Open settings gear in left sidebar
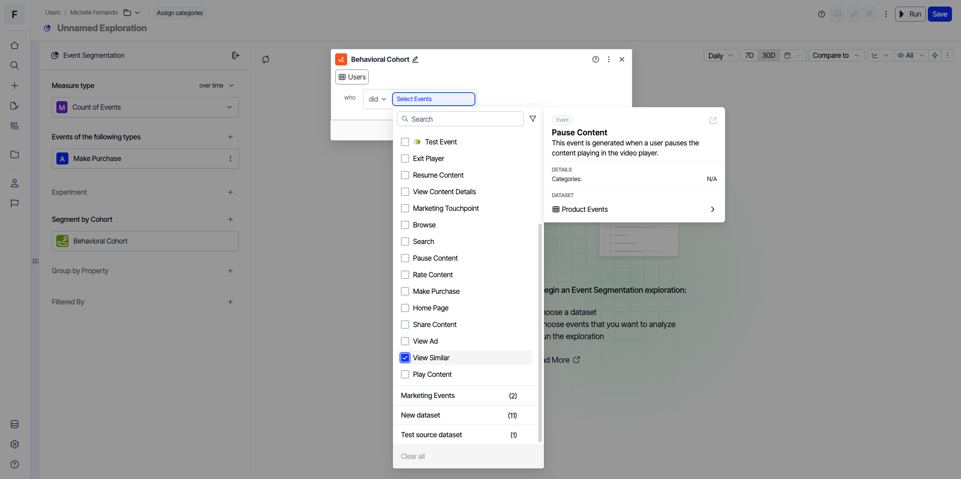The height and width of the screenshot is (479, 961). point(15,444)
